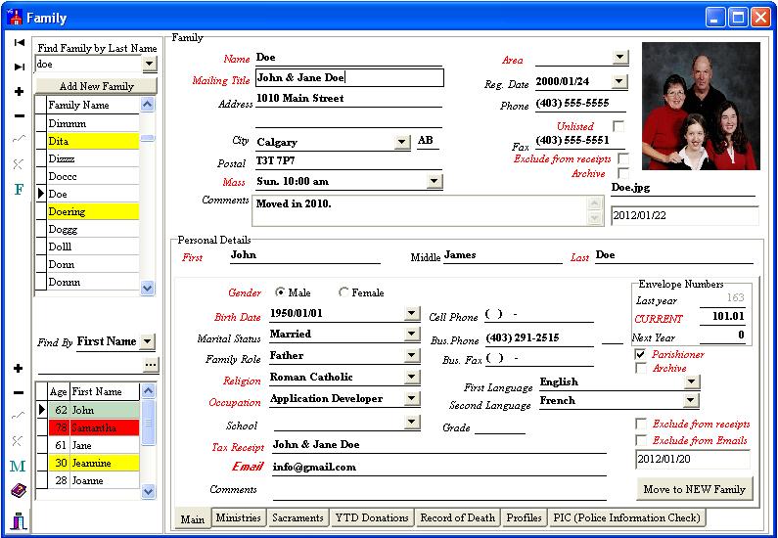The width and height of the screenshot is (778, 538).
Task: Click the ellipsis button under Find By
Action: 150,365
